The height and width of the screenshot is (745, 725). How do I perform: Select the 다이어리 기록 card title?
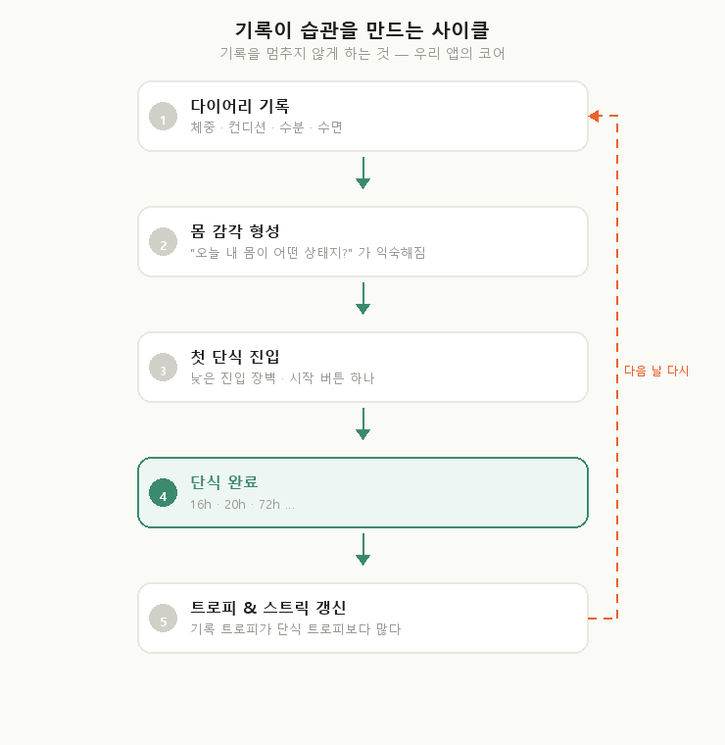(240, 106)
